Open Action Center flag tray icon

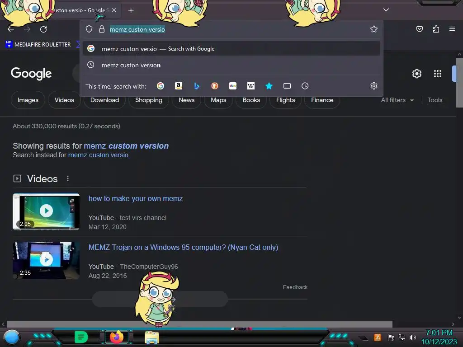pos(391,337)
